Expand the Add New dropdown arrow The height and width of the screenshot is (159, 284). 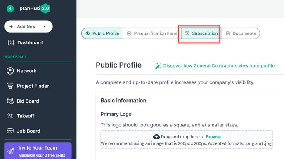(x=45, y=26)
